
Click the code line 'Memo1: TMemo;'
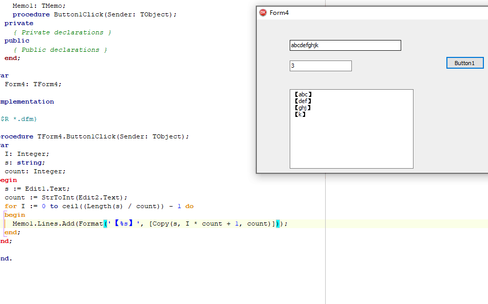coord(39,6)
